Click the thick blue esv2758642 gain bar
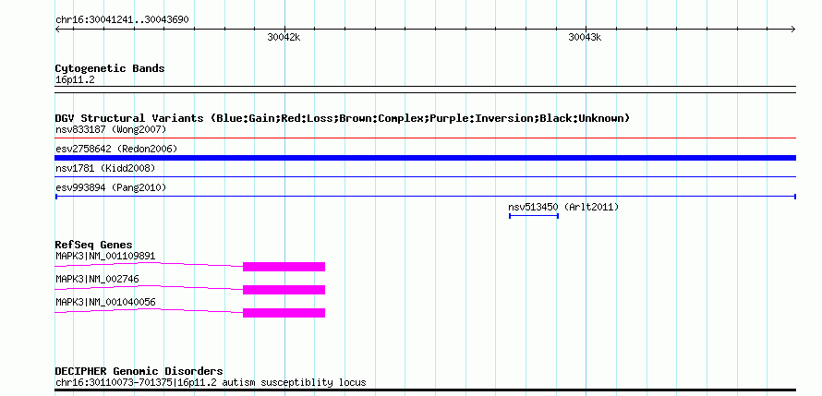822x396 pixels. point(426,158)
